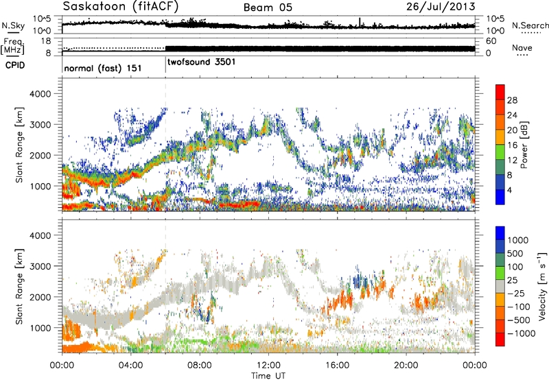The height and width of the screenshot is (380, 549).
Task: Click the 'N.Sky' legend label
Action: coord(13,25)
